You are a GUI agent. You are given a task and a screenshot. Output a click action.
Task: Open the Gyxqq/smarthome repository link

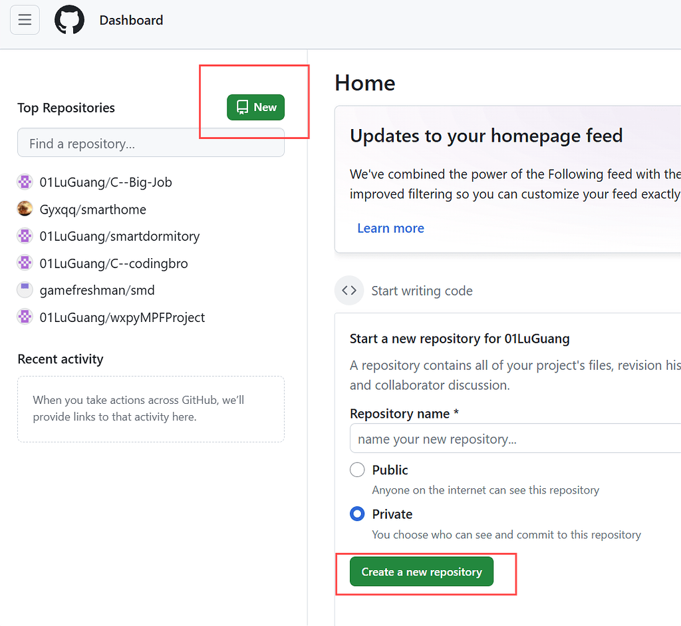coord(93,209)
